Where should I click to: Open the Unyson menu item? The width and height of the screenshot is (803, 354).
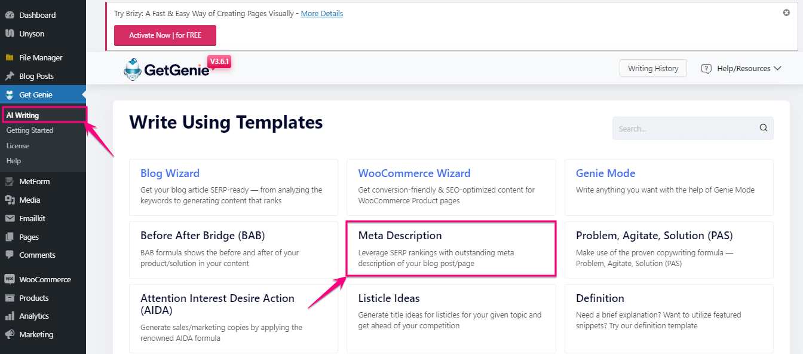point(32,33)
